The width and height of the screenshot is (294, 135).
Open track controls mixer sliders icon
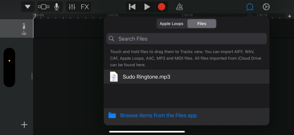pyautogui.click(x=72, y=7)
